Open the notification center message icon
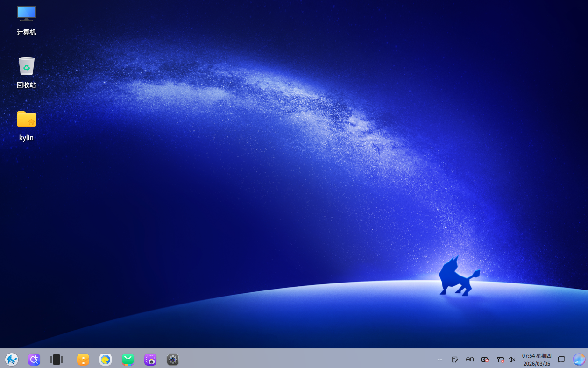This screenshot has height=368, width=588. point(562,360)
